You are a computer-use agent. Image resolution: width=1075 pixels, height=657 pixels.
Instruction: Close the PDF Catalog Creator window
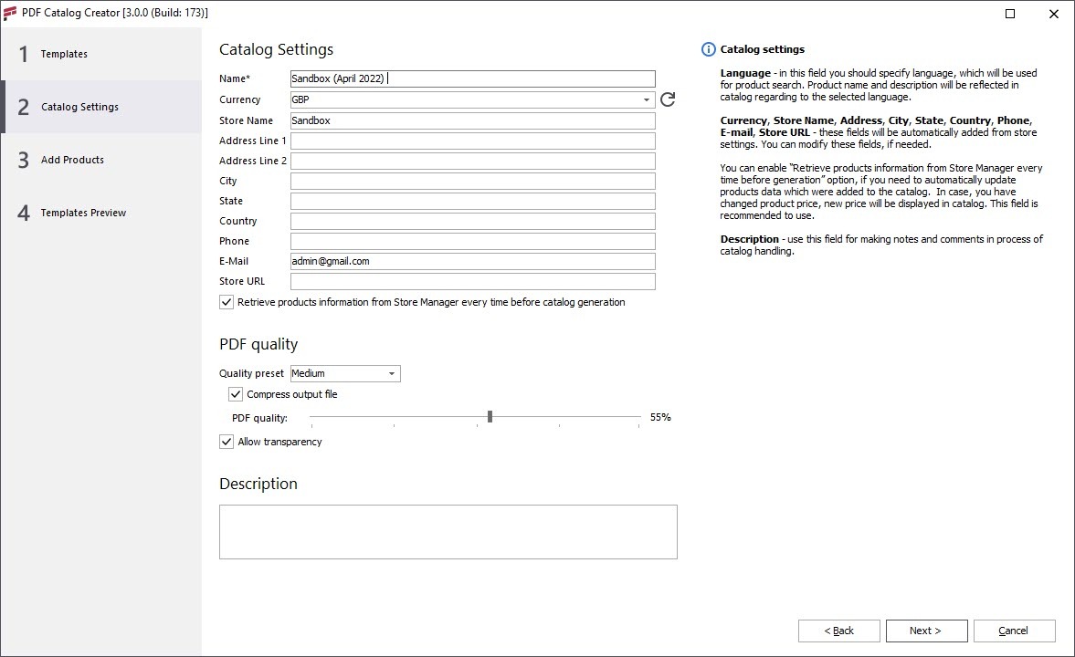coord(1052,14)
